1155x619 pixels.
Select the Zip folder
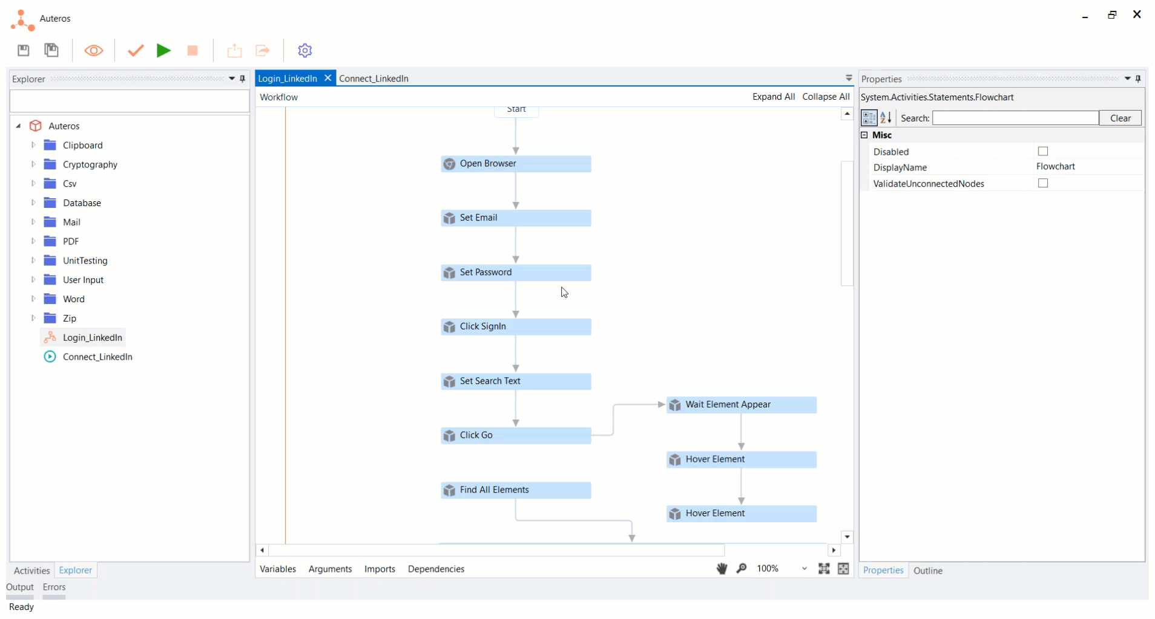69,318
